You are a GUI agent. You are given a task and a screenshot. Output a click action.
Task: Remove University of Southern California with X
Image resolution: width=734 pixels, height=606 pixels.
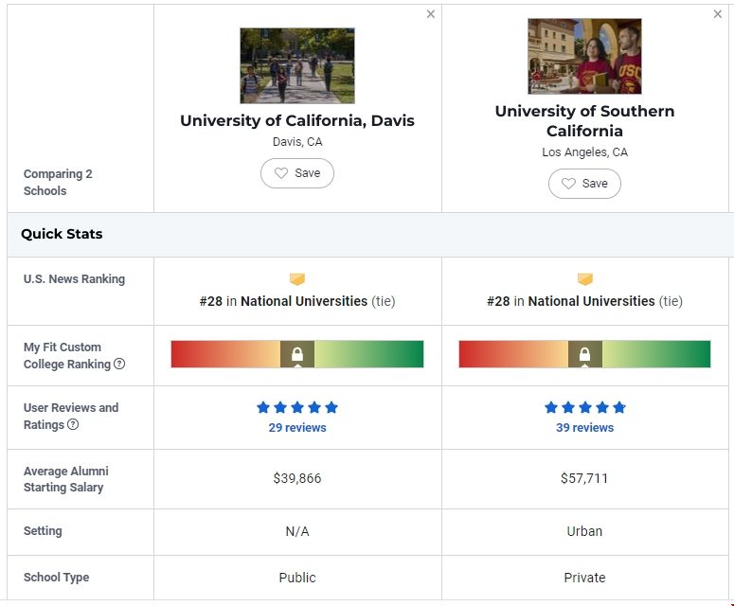718,14
